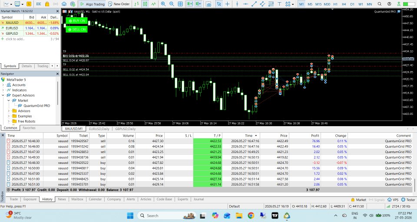Open the graphical objects dropdown arrow

pyautogui.click(x=293, y=4)
